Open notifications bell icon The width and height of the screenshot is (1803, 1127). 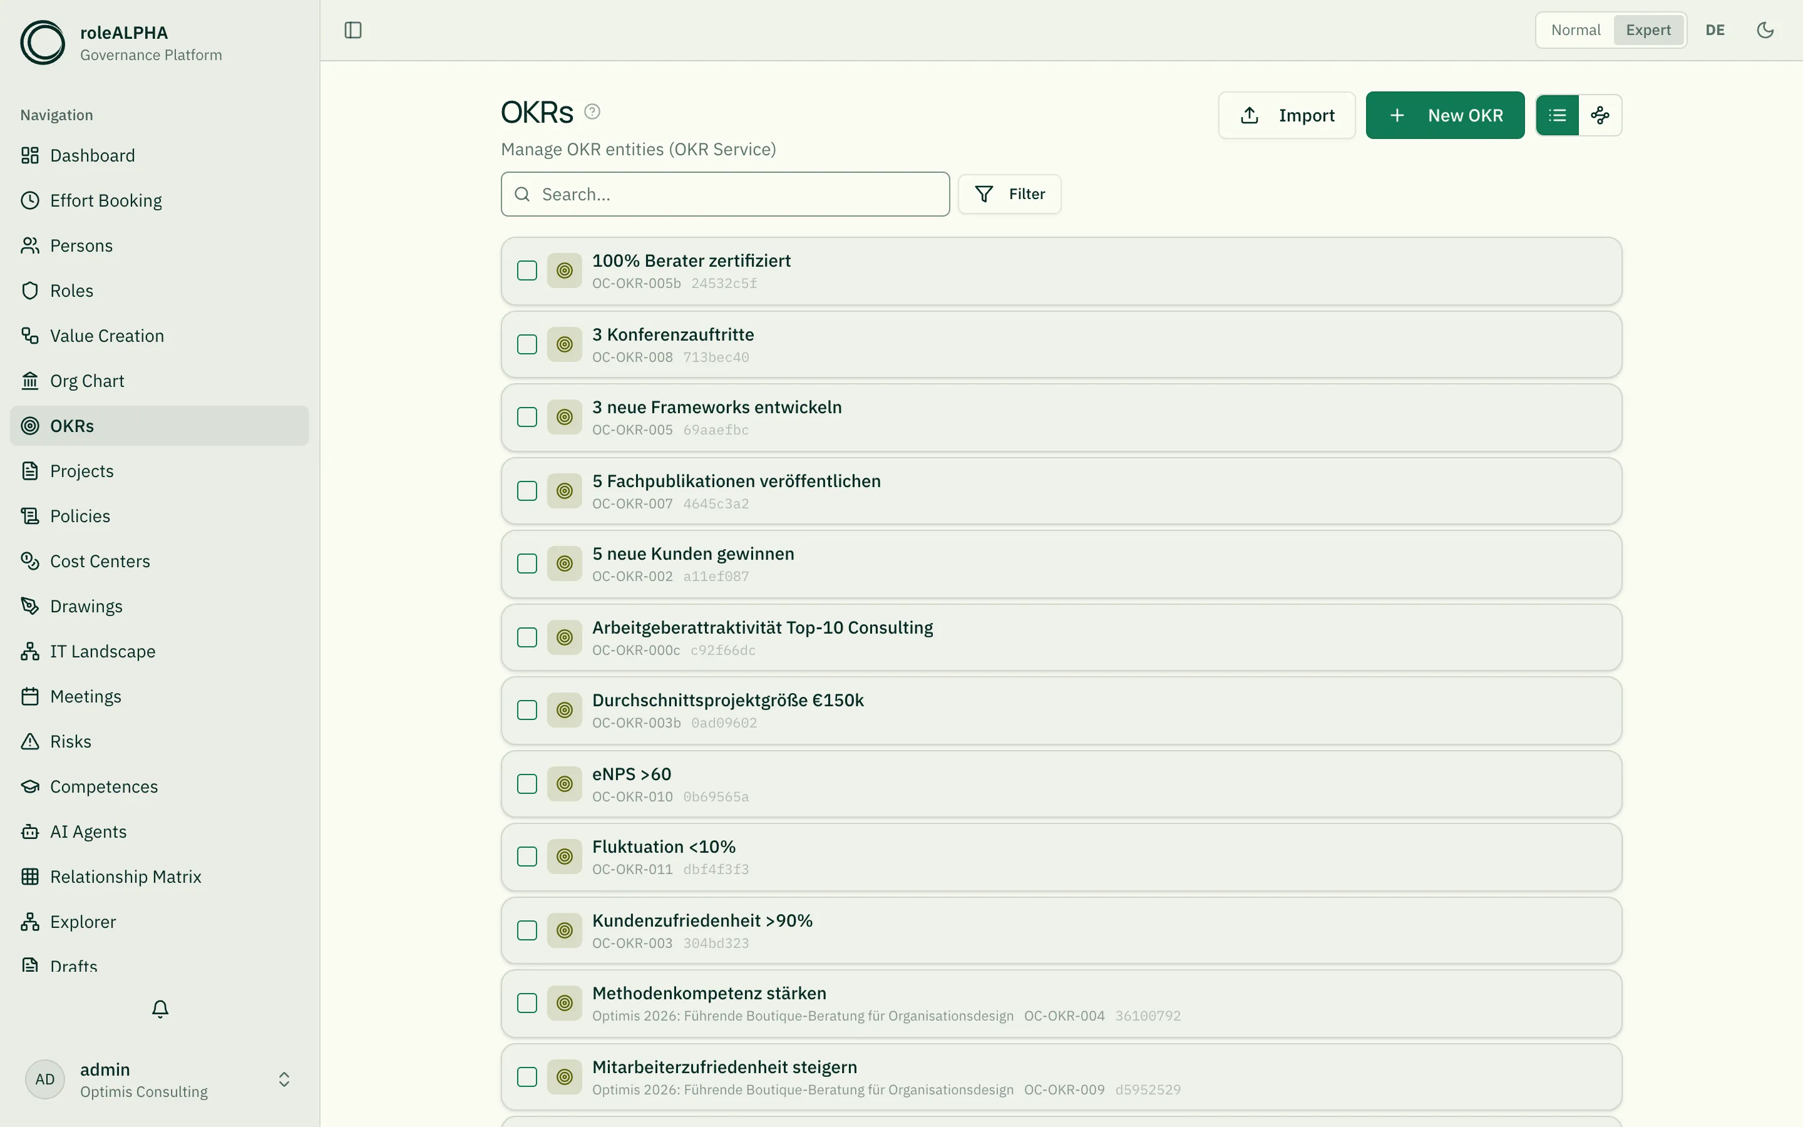(x=160, y=1009)
